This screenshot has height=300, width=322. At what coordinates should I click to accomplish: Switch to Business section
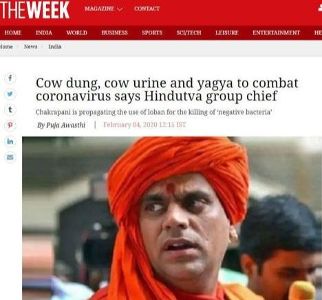tap(114, 33)
